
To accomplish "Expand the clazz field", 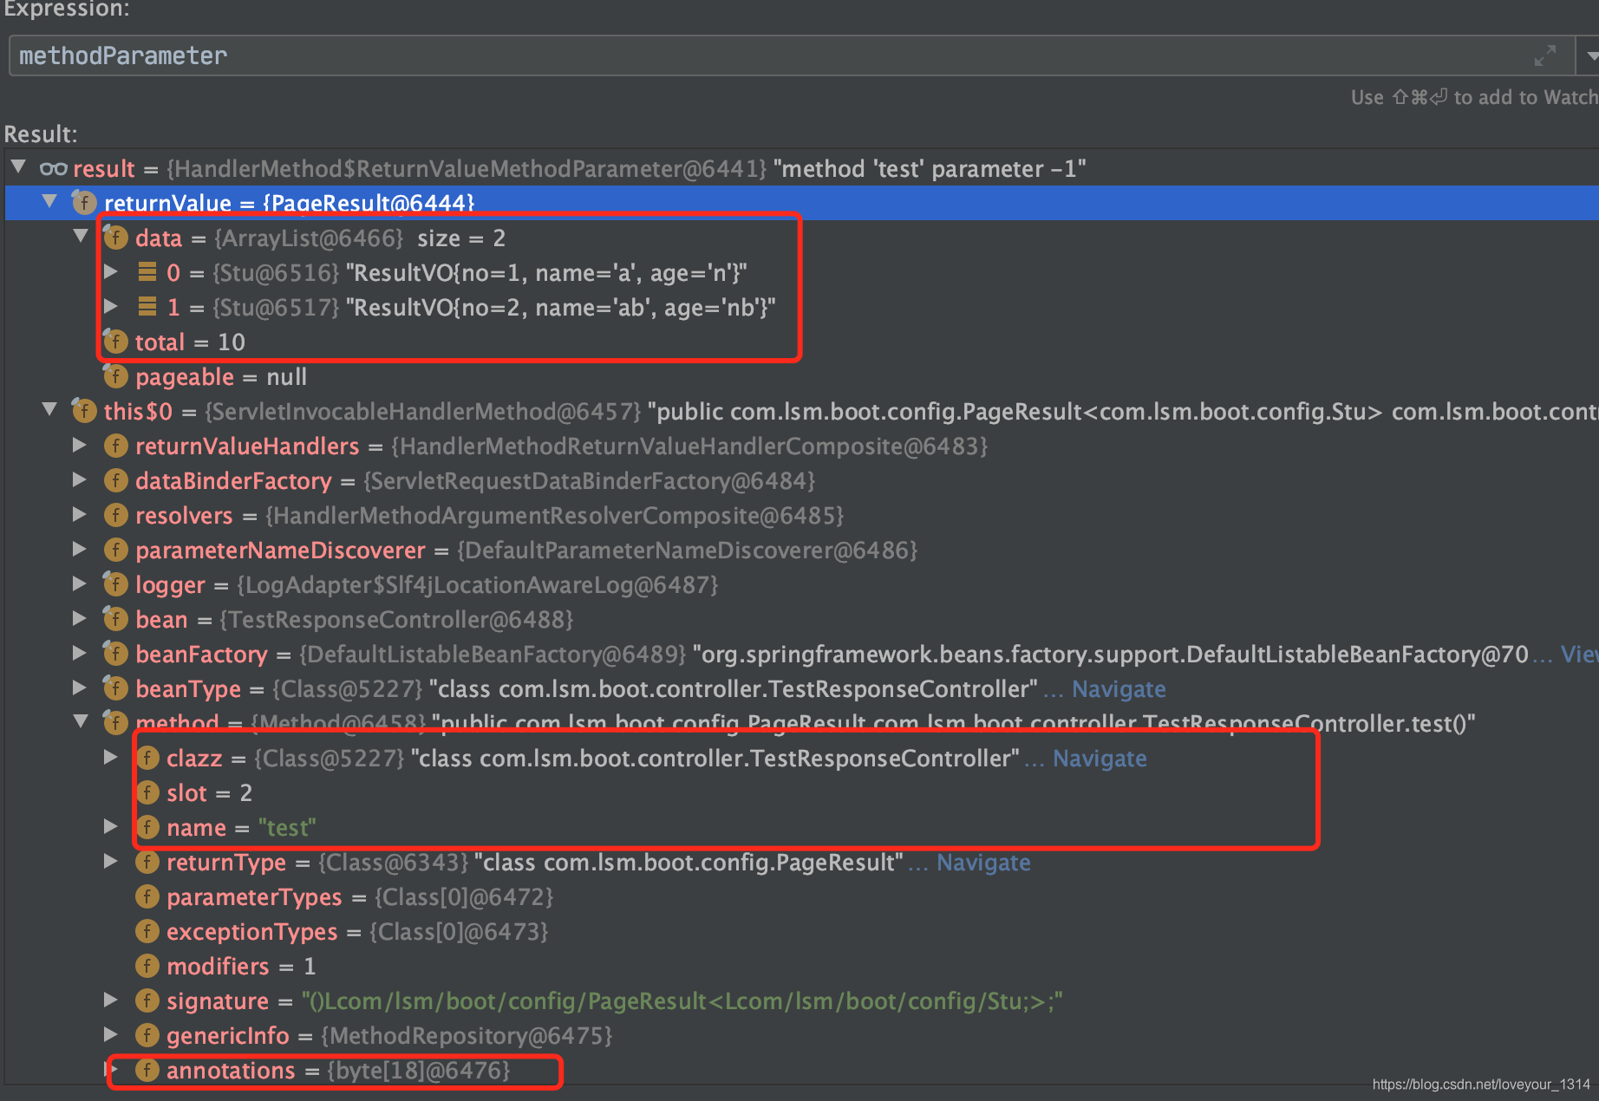I will 111,757.
